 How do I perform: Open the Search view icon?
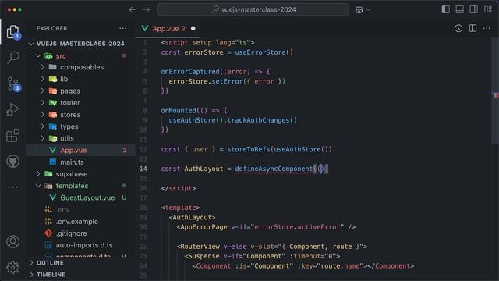(x=12, y=58)
